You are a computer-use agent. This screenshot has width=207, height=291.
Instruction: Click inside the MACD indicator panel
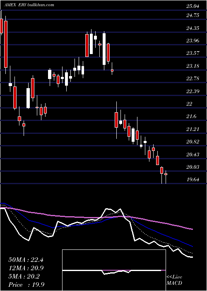(114, 270)
